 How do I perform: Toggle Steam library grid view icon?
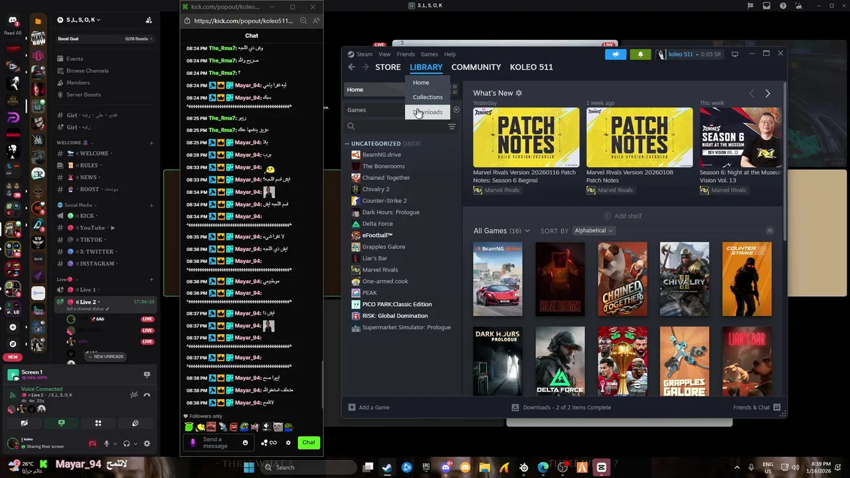click(x=454, y=89)
